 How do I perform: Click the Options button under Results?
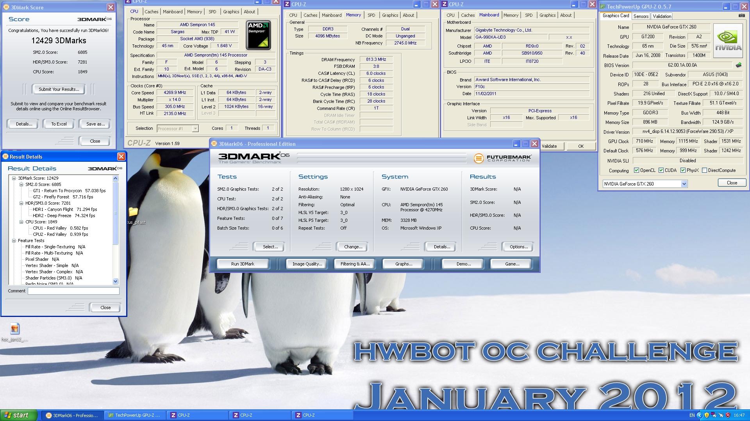pos(518,247)
